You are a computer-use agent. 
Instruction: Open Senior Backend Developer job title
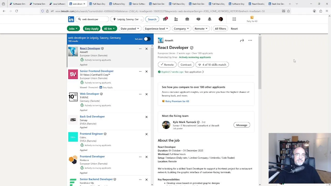click(x=96, y=179)
